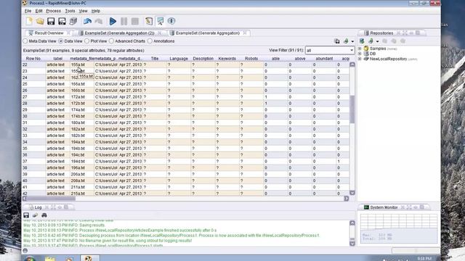
Task: Switch to the Result Overview tab
Action: click(x=49, y=33)
